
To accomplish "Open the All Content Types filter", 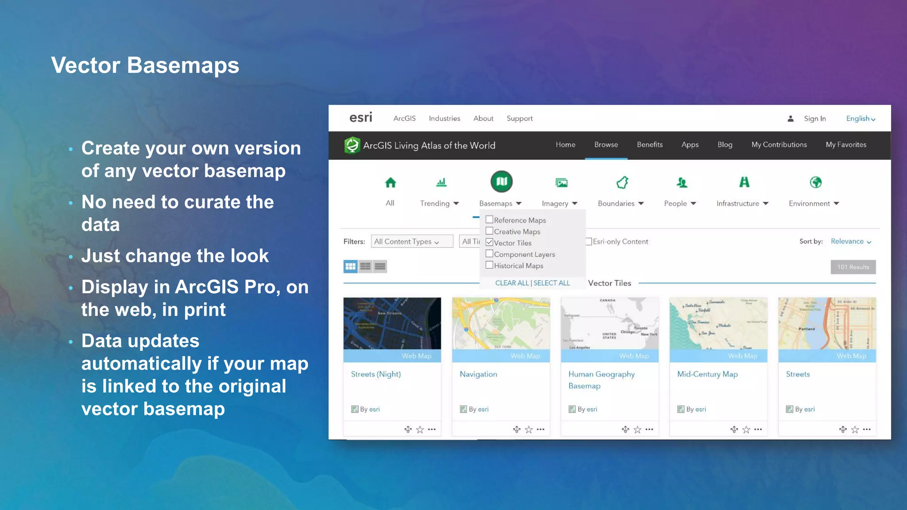I will tap(412, 241).
